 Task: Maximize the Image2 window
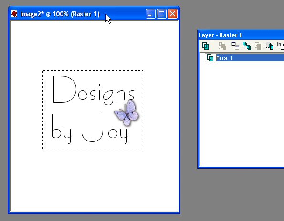[x=161, y=14]
